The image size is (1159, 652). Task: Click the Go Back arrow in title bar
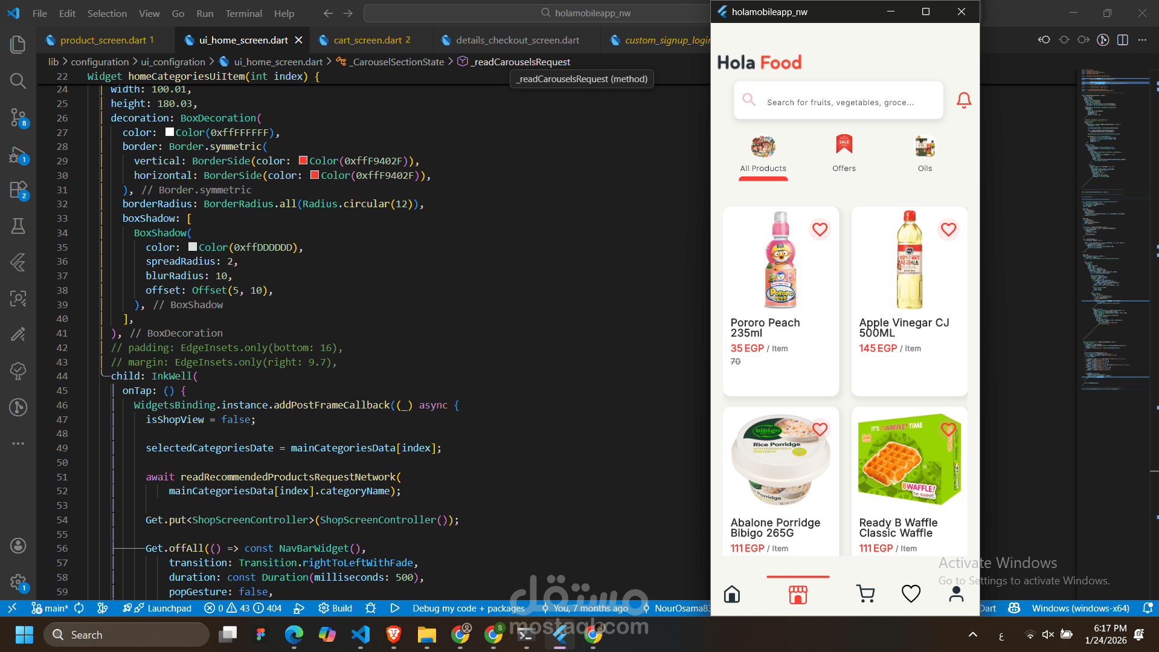point(328,13)
